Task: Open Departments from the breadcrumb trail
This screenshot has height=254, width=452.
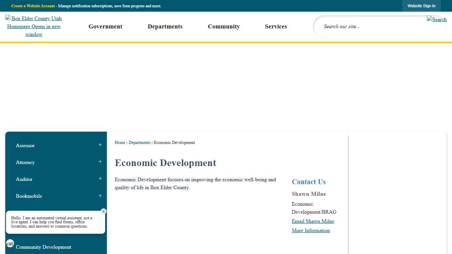Action: click(139, 143)
